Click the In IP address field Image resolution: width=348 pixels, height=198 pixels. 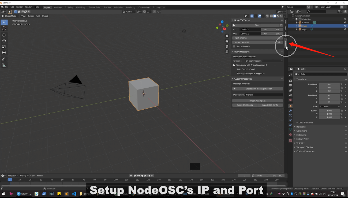(250, 29)
